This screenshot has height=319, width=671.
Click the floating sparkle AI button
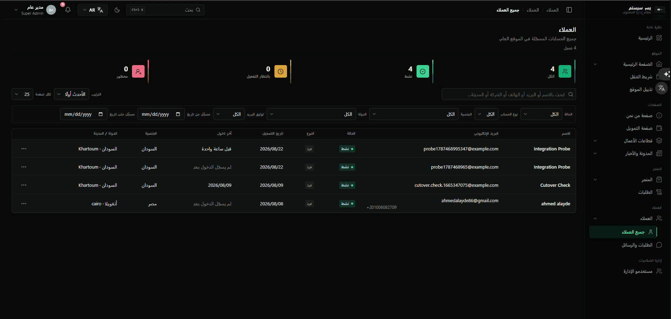click(666, 74)
